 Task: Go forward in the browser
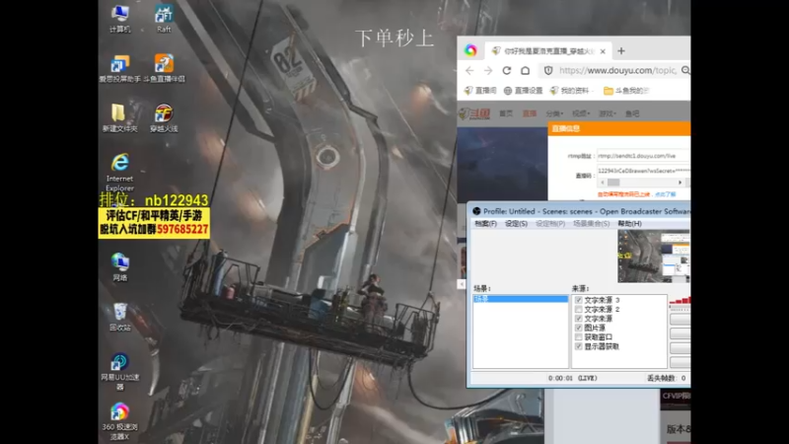488,70
